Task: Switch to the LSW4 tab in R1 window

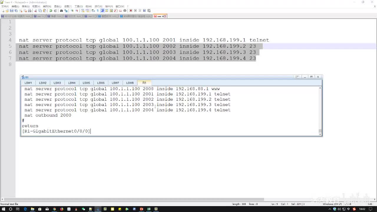Action: coord(72,83)
